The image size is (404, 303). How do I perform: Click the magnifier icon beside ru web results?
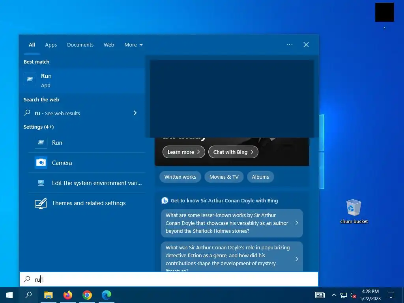pyautogui.click(x=27, y=113)
